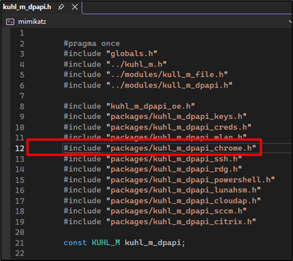Viewport: 293px width, 261px height.
Task: Close the kuhl_m_dpapi.h tab
Action: point(74,7)
